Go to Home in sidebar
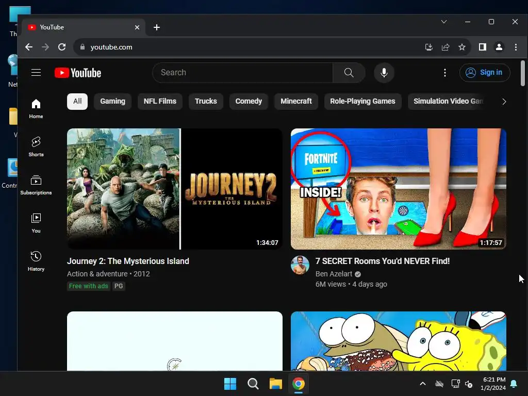The image size is (528, 396). [36, 109]
